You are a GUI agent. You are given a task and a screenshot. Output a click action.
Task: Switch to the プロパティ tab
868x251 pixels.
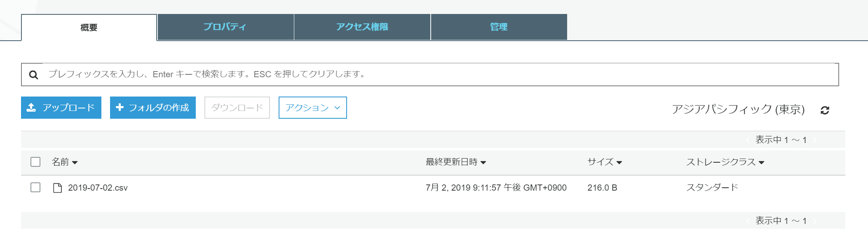(x=225, y=27)
